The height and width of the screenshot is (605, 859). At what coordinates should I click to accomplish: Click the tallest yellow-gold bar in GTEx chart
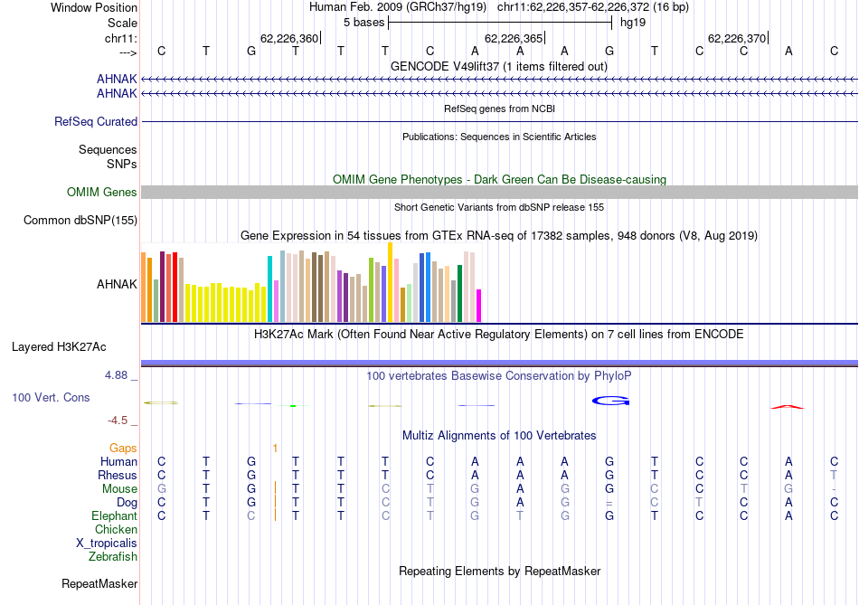click(390, 282)
